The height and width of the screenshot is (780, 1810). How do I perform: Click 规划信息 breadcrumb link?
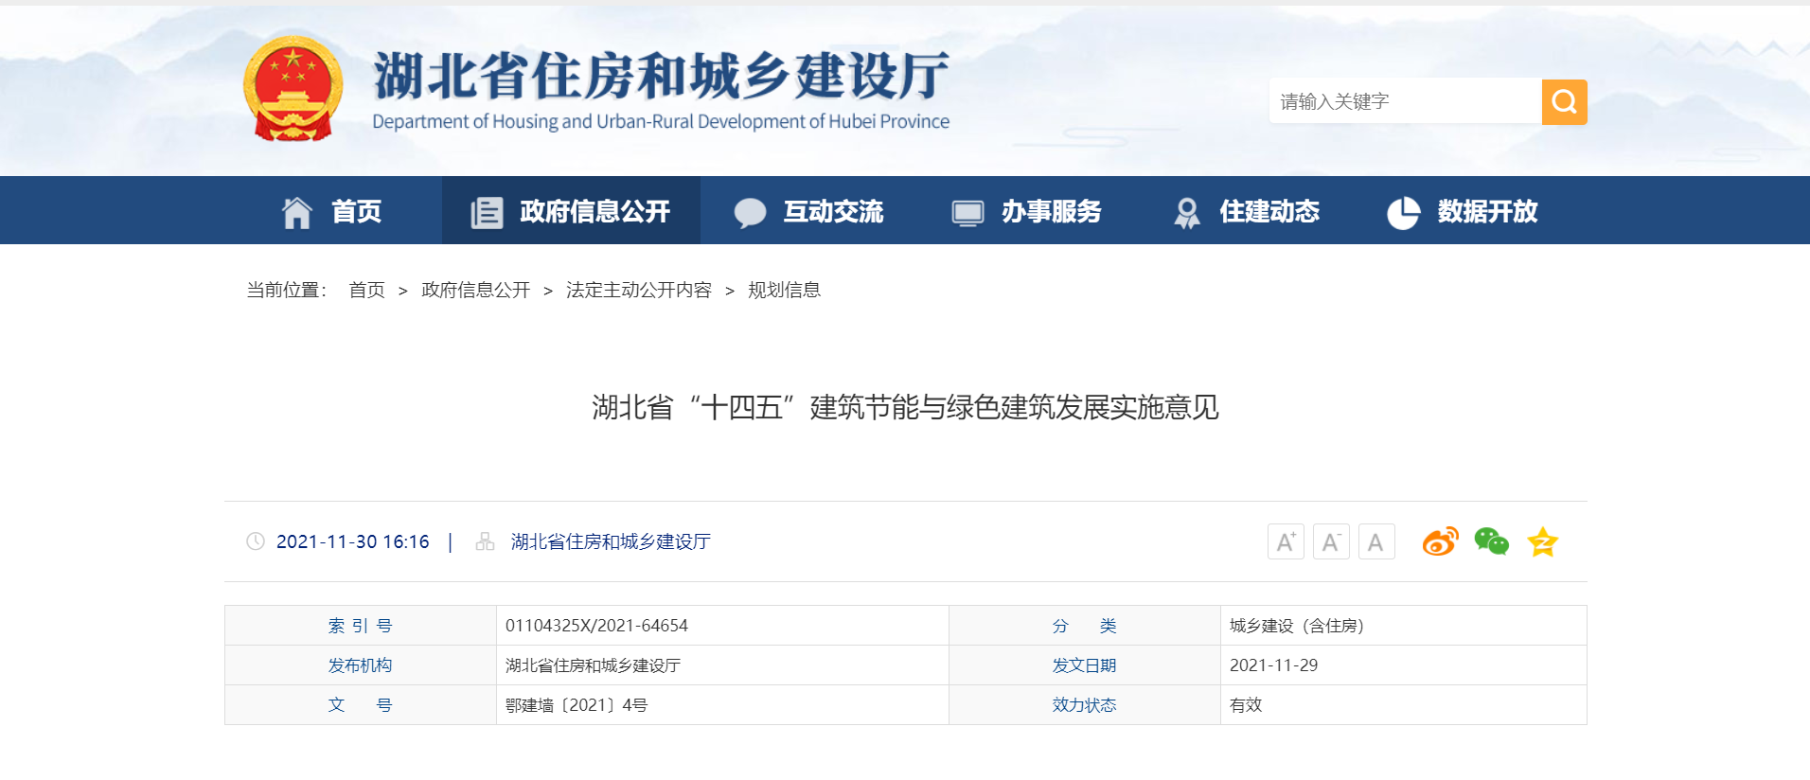[784, 291]
